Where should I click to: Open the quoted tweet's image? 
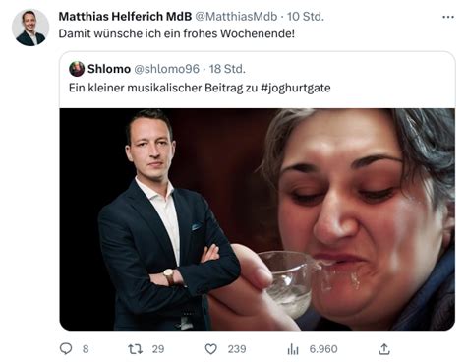coord(258,219)
